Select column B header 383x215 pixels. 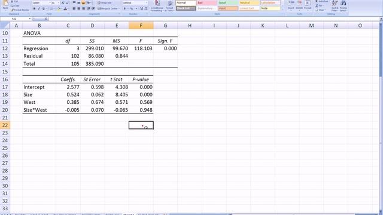click(39, 25)
